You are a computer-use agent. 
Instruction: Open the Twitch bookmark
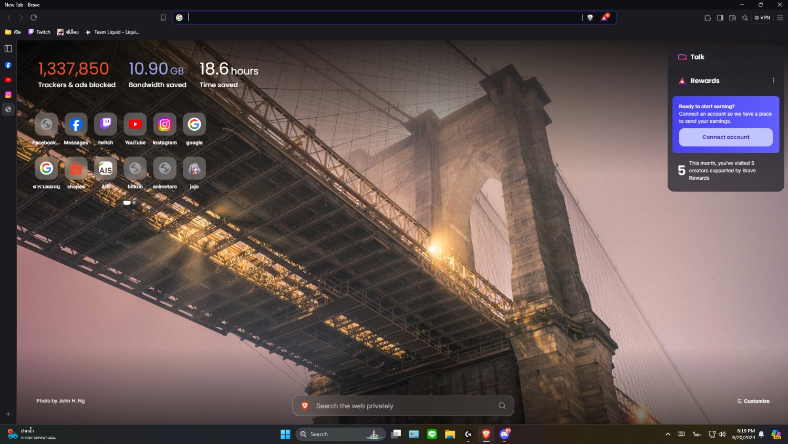pos(39,32)
